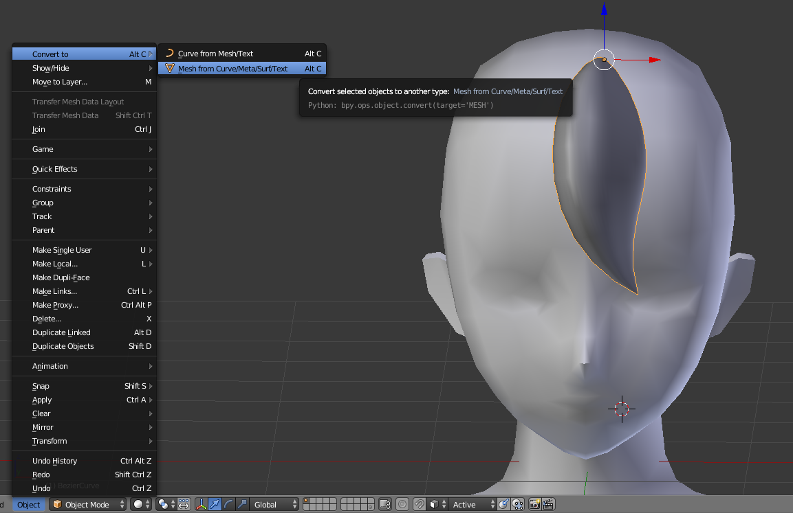Toggle proportional editing circle icon
This screenshot has height=513, width=793.
(402, 505)
